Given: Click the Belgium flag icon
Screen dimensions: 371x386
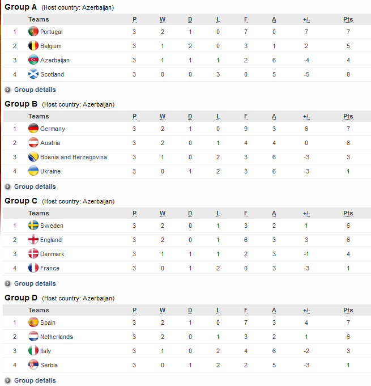Looking at the screenshot, I should 33,45.
